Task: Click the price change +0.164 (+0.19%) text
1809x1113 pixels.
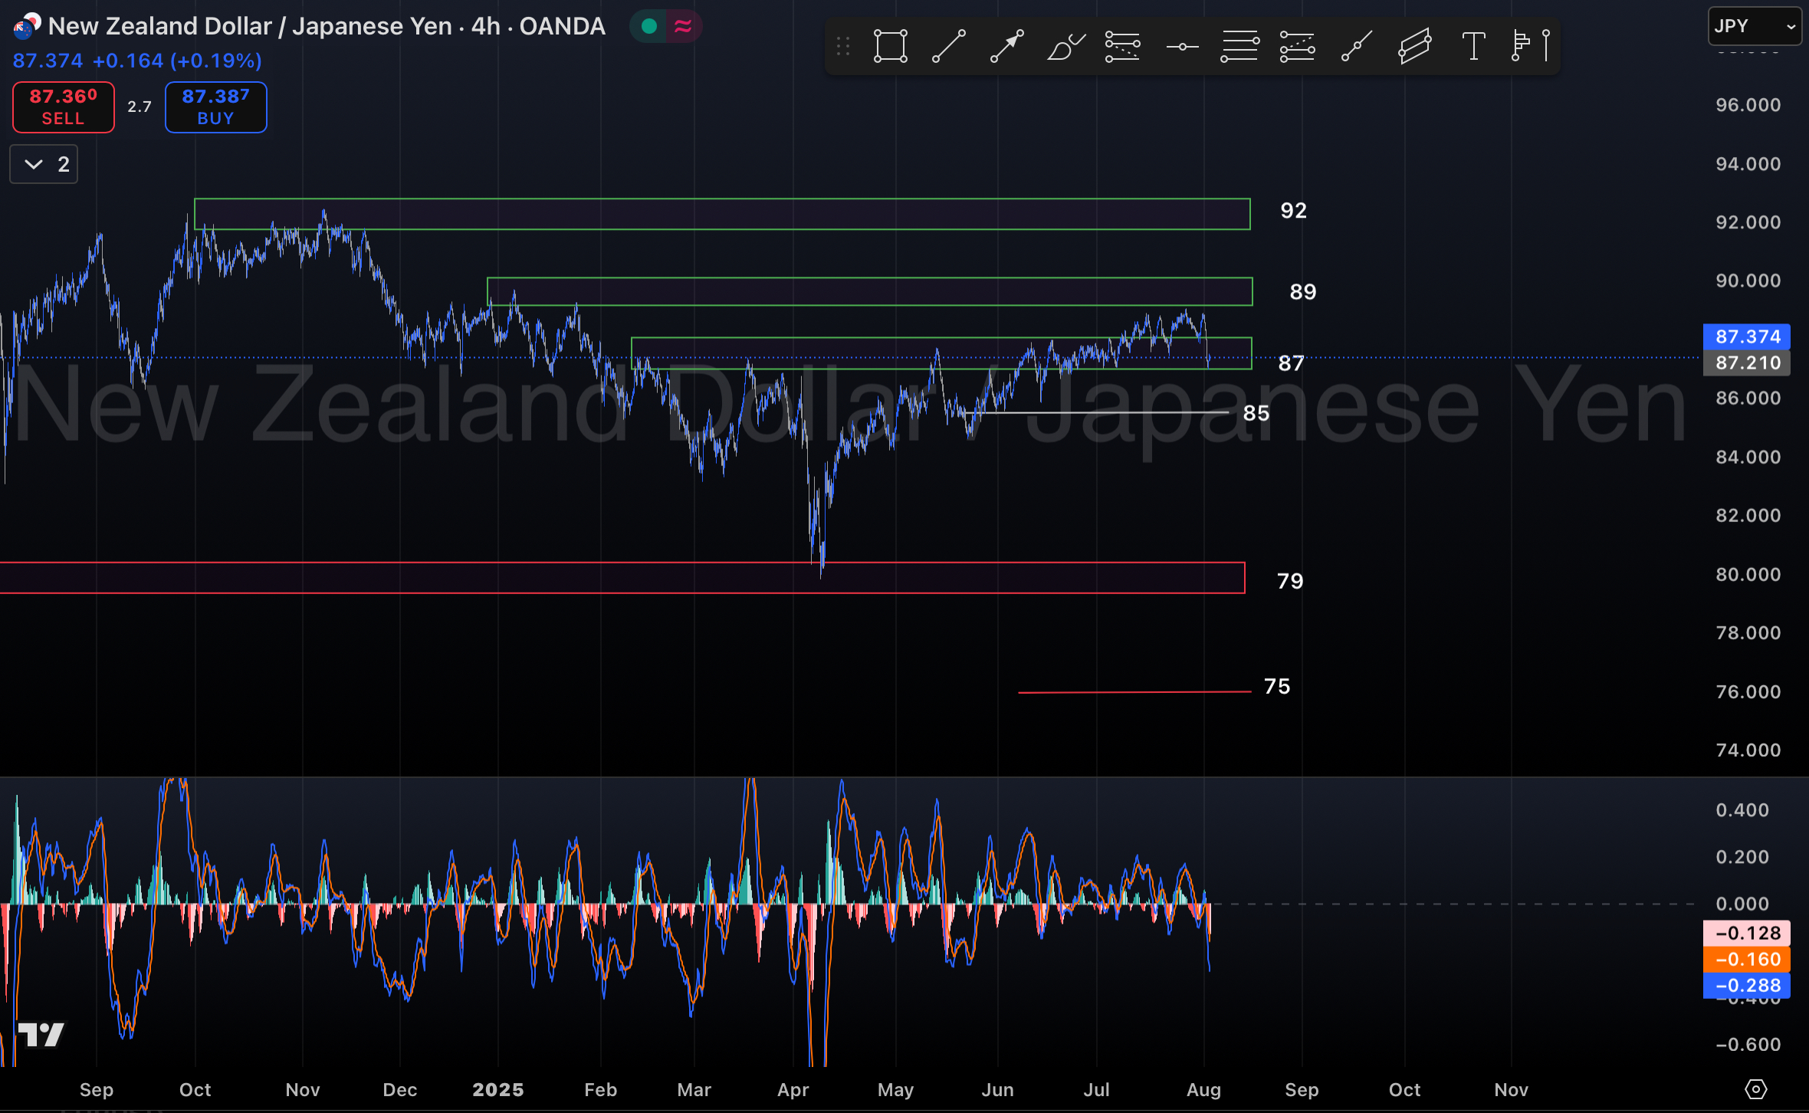Action: (x=177, y=61)
